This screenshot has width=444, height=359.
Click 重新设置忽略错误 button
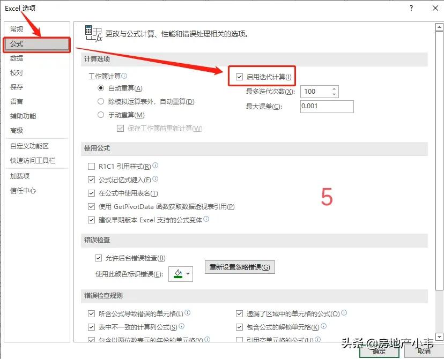click(x=240, y=267)
